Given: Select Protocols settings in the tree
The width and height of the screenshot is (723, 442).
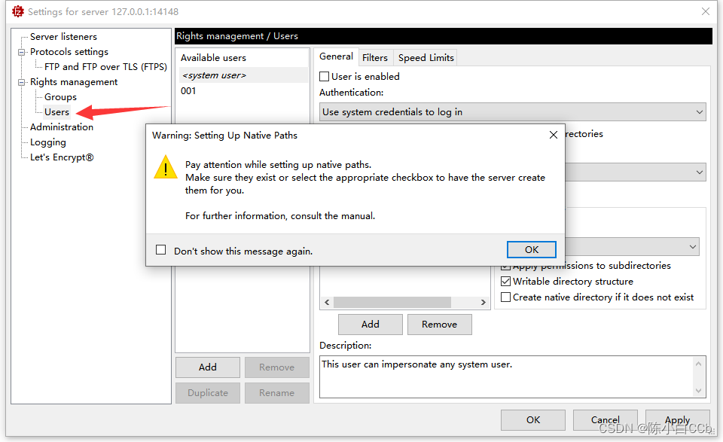Looking at the screenshot, I should (69, 52).
